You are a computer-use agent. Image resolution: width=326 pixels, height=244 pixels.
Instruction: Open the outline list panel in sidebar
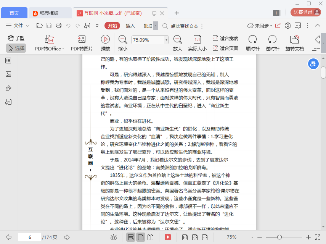tap(8, 61)
